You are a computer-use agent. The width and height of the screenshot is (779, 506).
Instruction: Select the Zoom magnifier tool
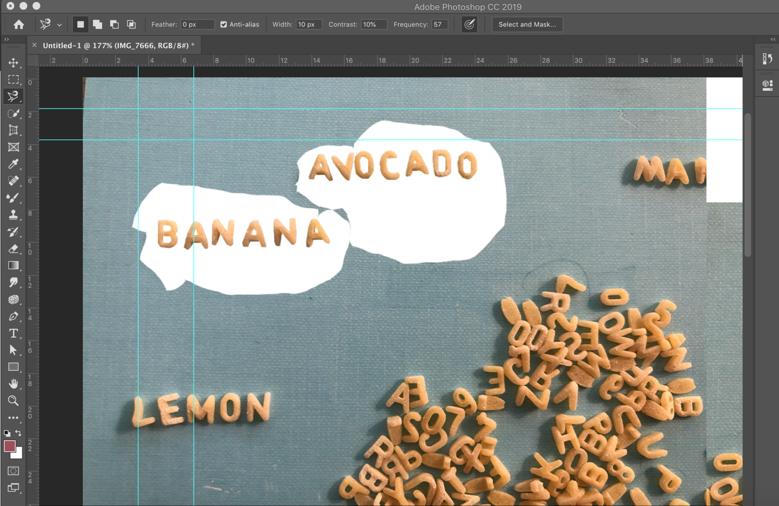coord(14,400)
